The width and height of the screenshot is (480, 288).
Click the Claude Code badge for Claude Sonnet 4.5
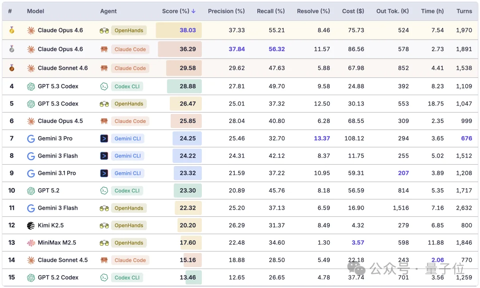pyautogui.click(x=130, y=260)
